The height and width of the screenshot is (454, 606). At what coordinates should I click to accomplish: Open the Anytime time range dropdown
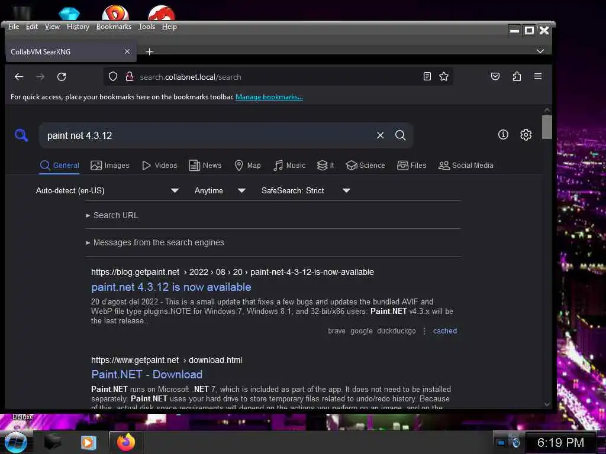(x=220, y=190)
